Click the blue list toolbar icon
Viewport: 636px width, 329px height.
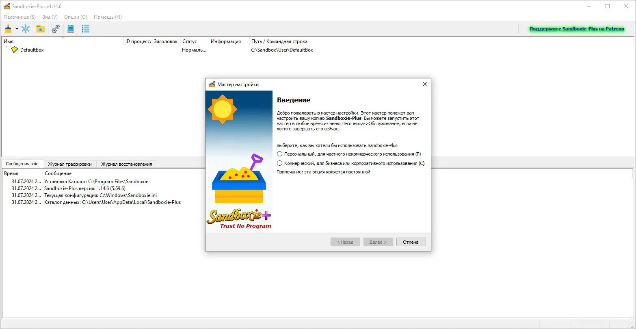click(86, 29)
